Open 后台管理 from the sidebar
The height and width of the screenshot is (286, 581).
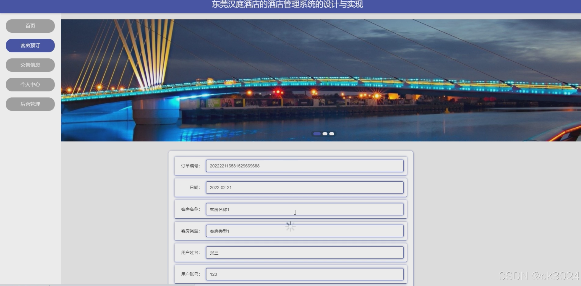click(30, 104)
